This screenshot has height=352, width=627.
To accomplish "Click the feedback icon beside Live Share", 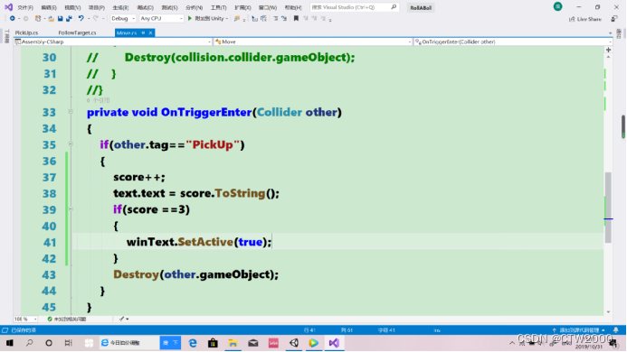I will point(613,19).
